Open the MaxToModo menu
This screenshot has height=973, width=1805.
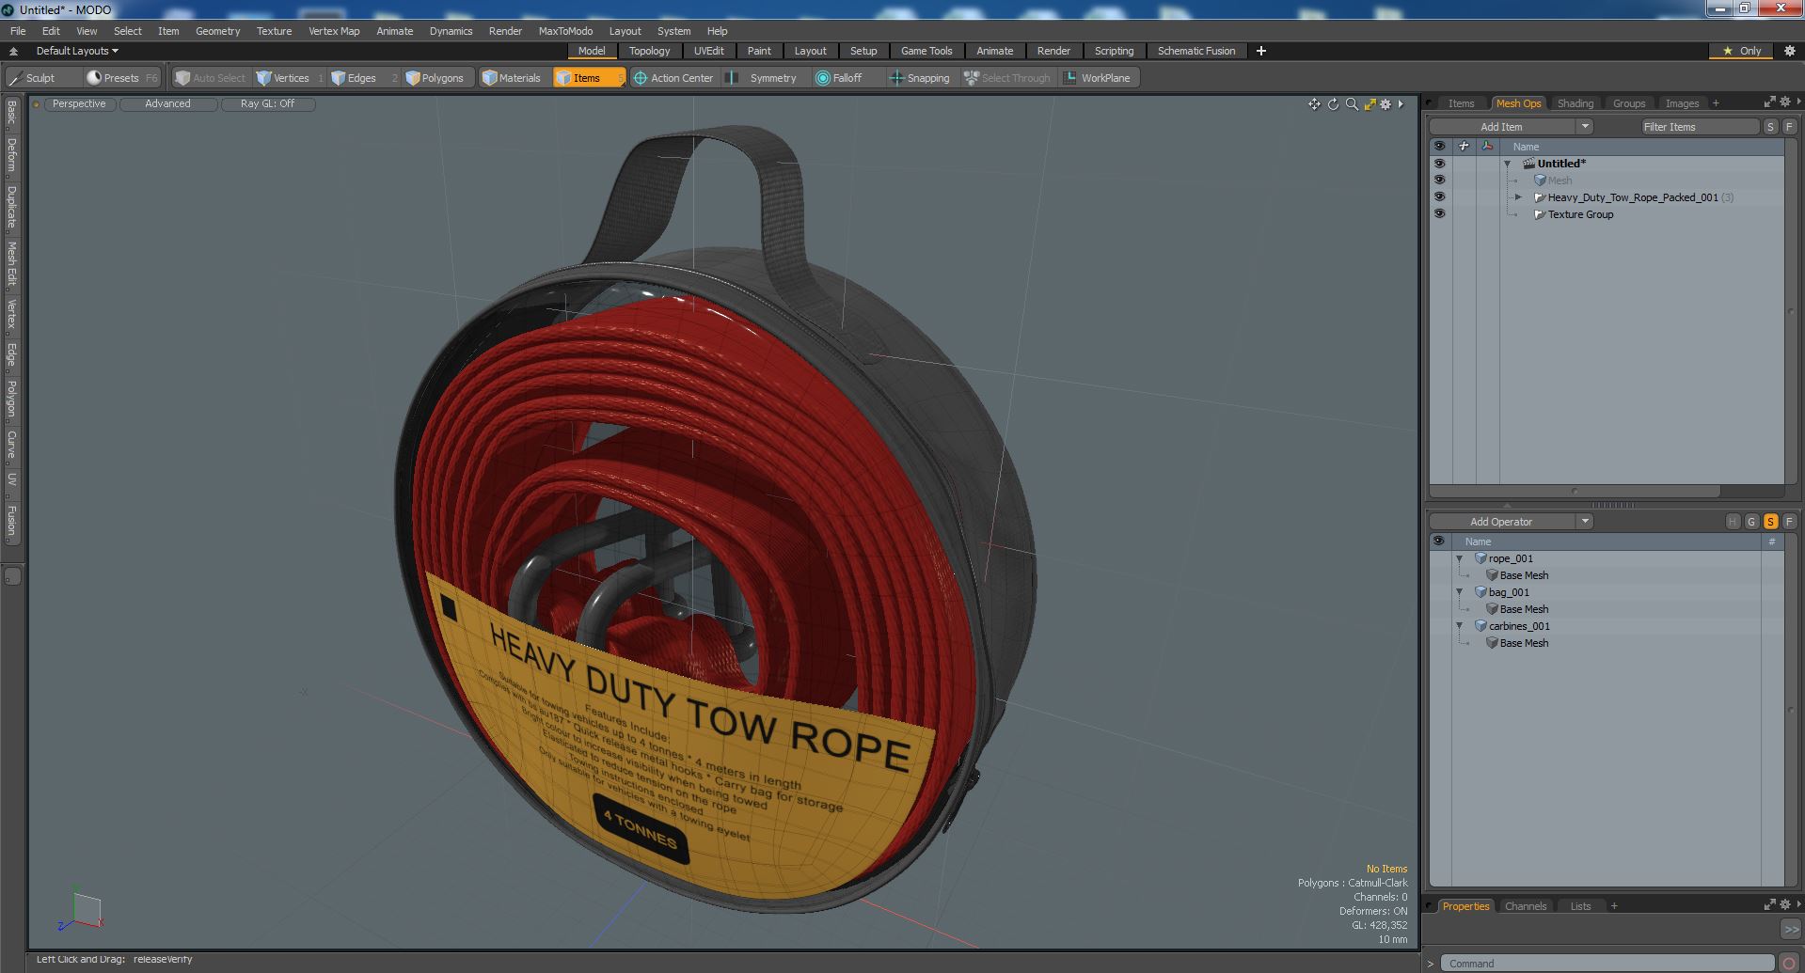click(565, 31)
